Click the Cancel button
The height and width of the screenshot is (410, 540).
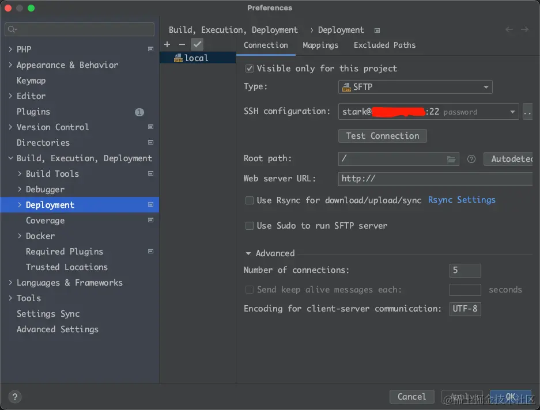[x=411, y=397]
